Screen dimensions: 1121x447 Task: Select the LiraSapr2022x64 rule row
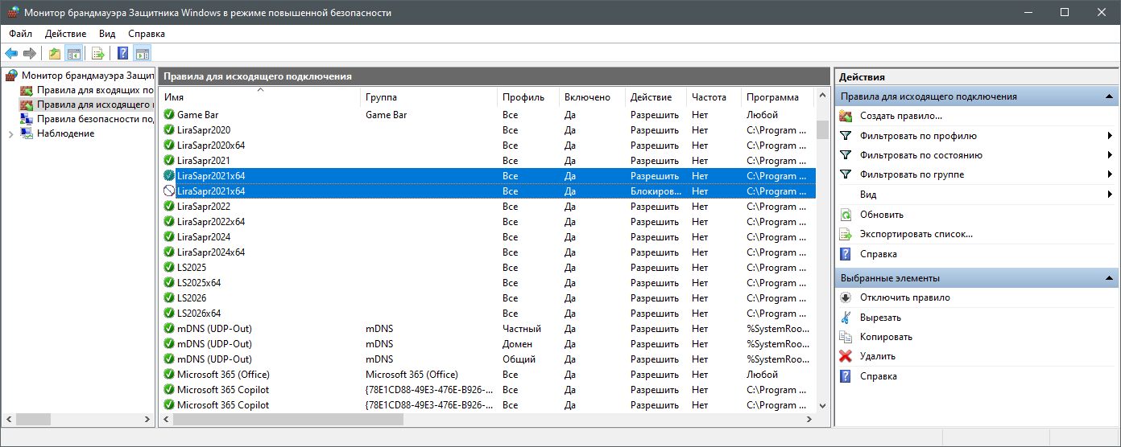(487, 222)
